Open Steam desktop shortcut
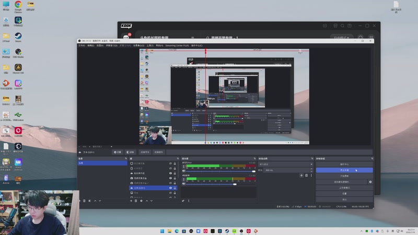418x235 pixels. pos(18,37)
